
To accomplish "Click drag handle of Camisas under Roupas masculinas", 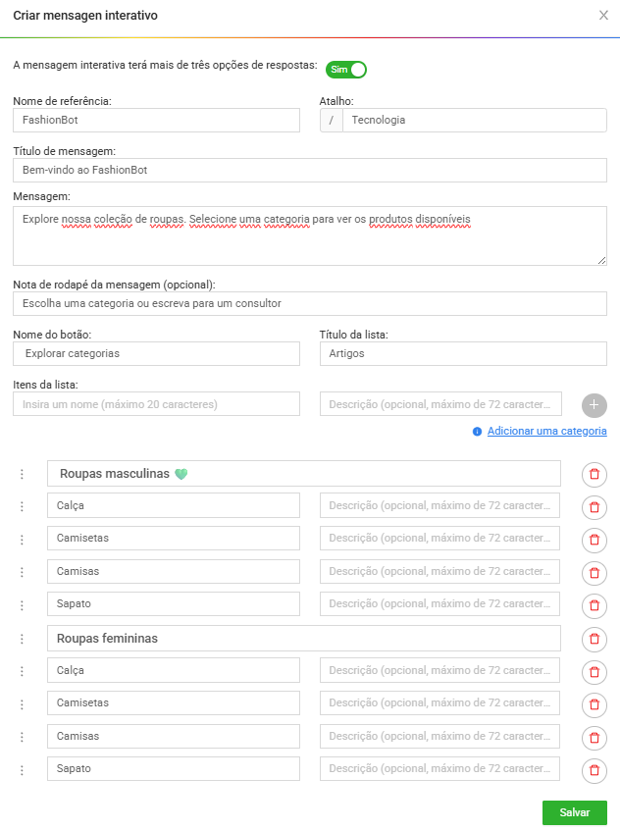I will [x=22, y=572].
